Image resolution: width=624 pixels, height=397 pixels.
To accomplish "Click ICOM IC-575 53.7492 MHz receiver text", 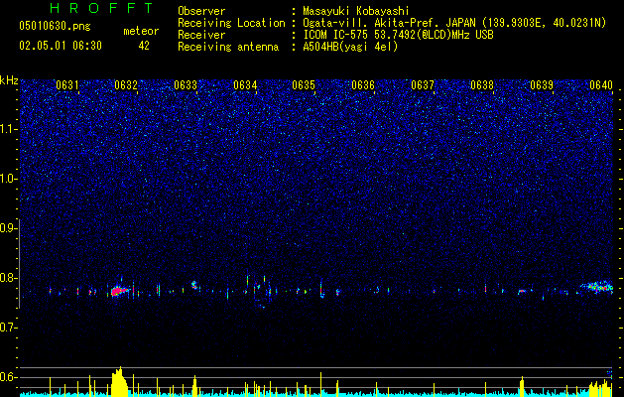I will coord(398,35).
